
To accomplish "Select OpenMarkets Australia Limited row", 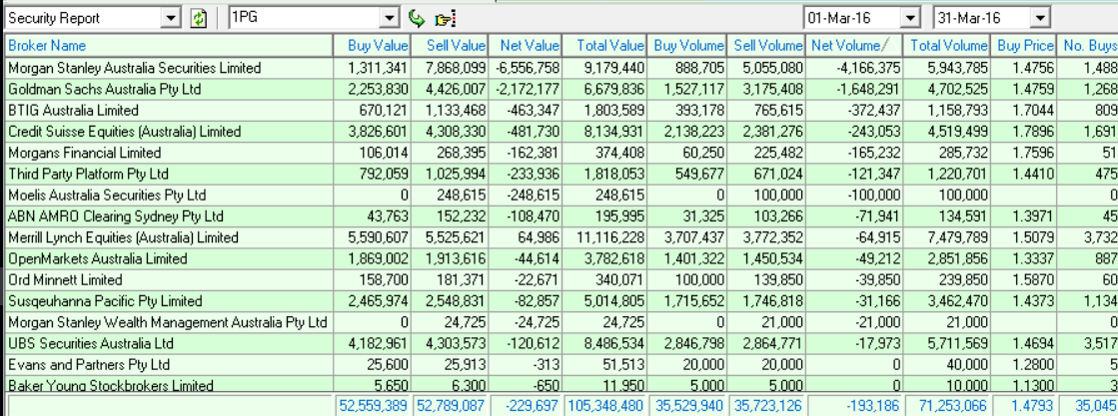I will pyautogui.click(x=561, y=258).
